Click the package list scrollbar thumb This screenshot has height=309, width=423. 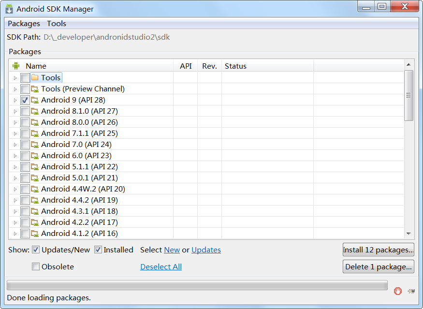point(408,95)
